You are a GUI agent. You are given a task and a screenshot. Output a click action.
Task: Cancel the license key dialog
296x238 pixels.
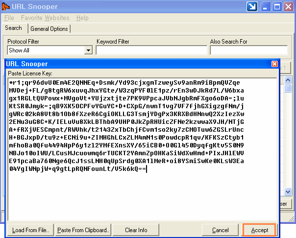pyautogui.click(x=221, y=230)
